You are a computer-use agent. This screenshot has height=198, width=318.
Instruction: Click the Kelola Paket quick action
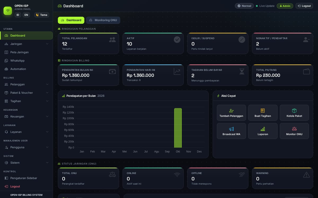[x=294, y=113]
